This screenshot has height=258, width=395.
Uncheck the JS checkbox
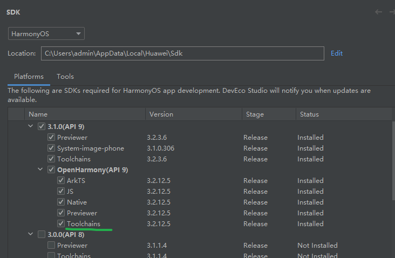(61, 191)
